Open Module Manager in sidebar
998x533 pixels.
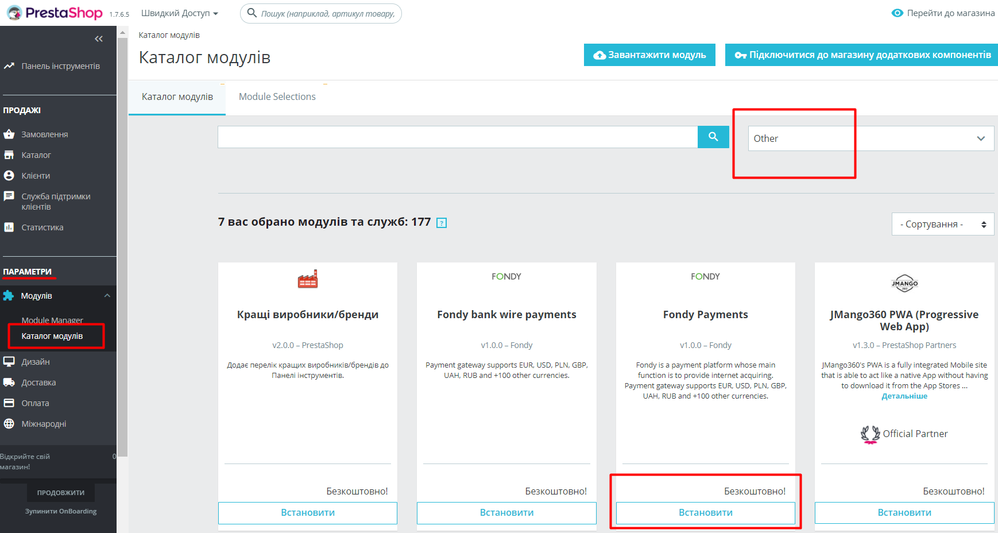click(52, 320)
